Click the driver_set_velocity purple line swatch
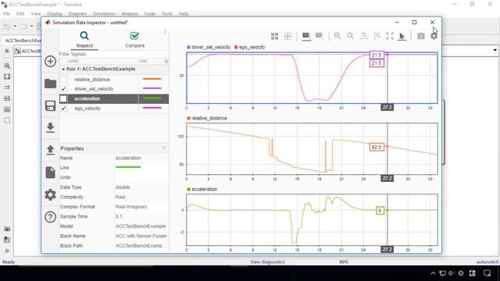The height and width of the screenshot is (281, 500). [x=152, y=88]
